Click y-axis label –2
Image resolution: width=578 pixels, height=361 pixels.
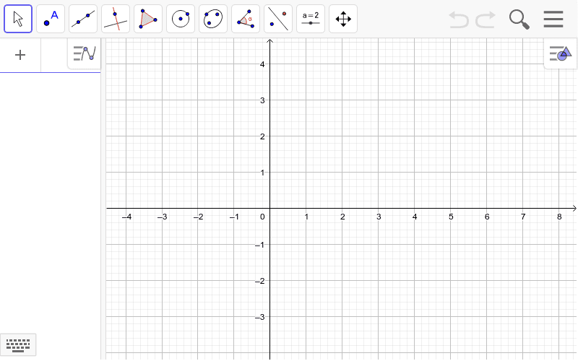[260, 281]
